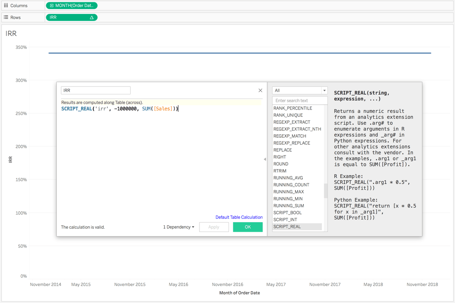The image size is (455, 303).
Task: Click the November 2014 axis label
Action: point(45,284)
